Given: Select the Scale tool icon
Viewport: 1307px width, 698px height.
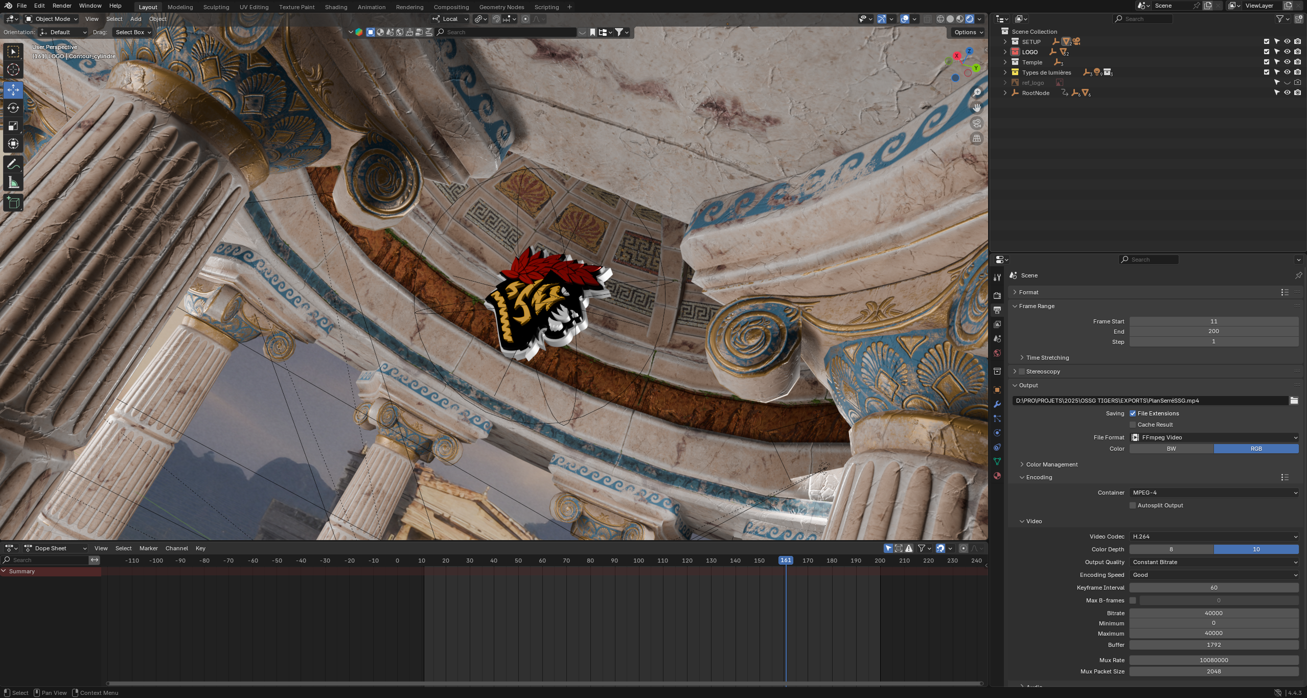Looking at the screenshot, I should (x=13, y=126).
